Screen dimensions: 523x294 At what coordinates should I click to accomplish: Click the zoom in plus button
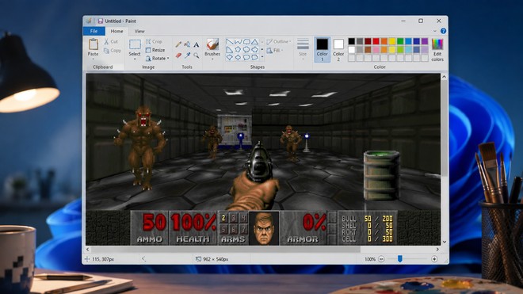pos(434,259)
